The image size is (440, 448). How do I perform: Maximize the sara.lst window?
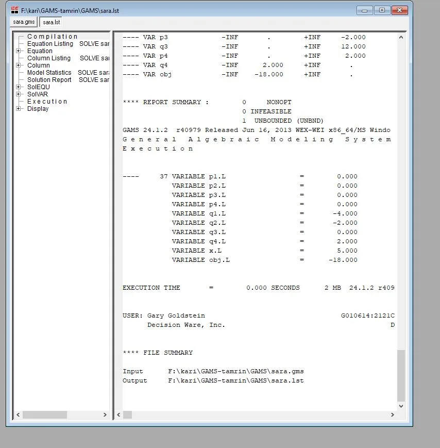(x=382, y=10)
